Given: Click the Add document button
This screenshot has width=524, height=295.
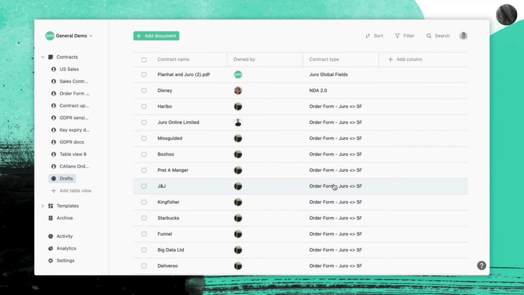Looking at the screenshot, I should pos(156,36).
